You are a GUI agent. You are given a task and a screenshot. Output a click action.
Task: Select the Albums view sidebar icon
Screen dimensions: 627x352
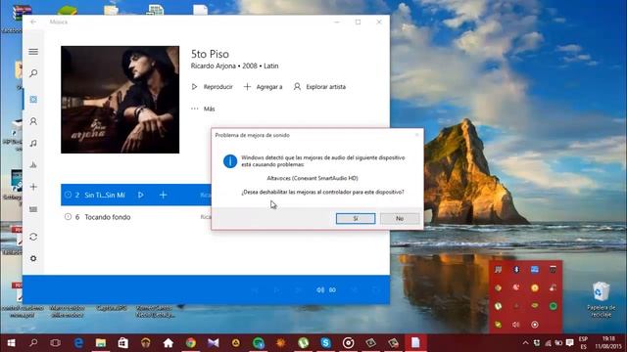click(33, 100)
